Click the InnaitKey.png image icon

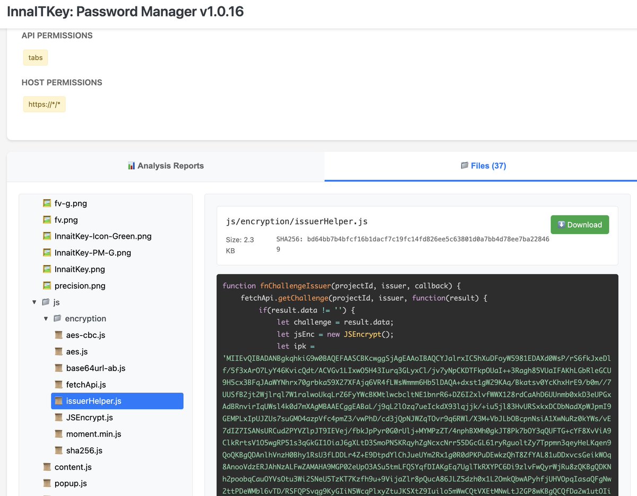pos(47,269)
